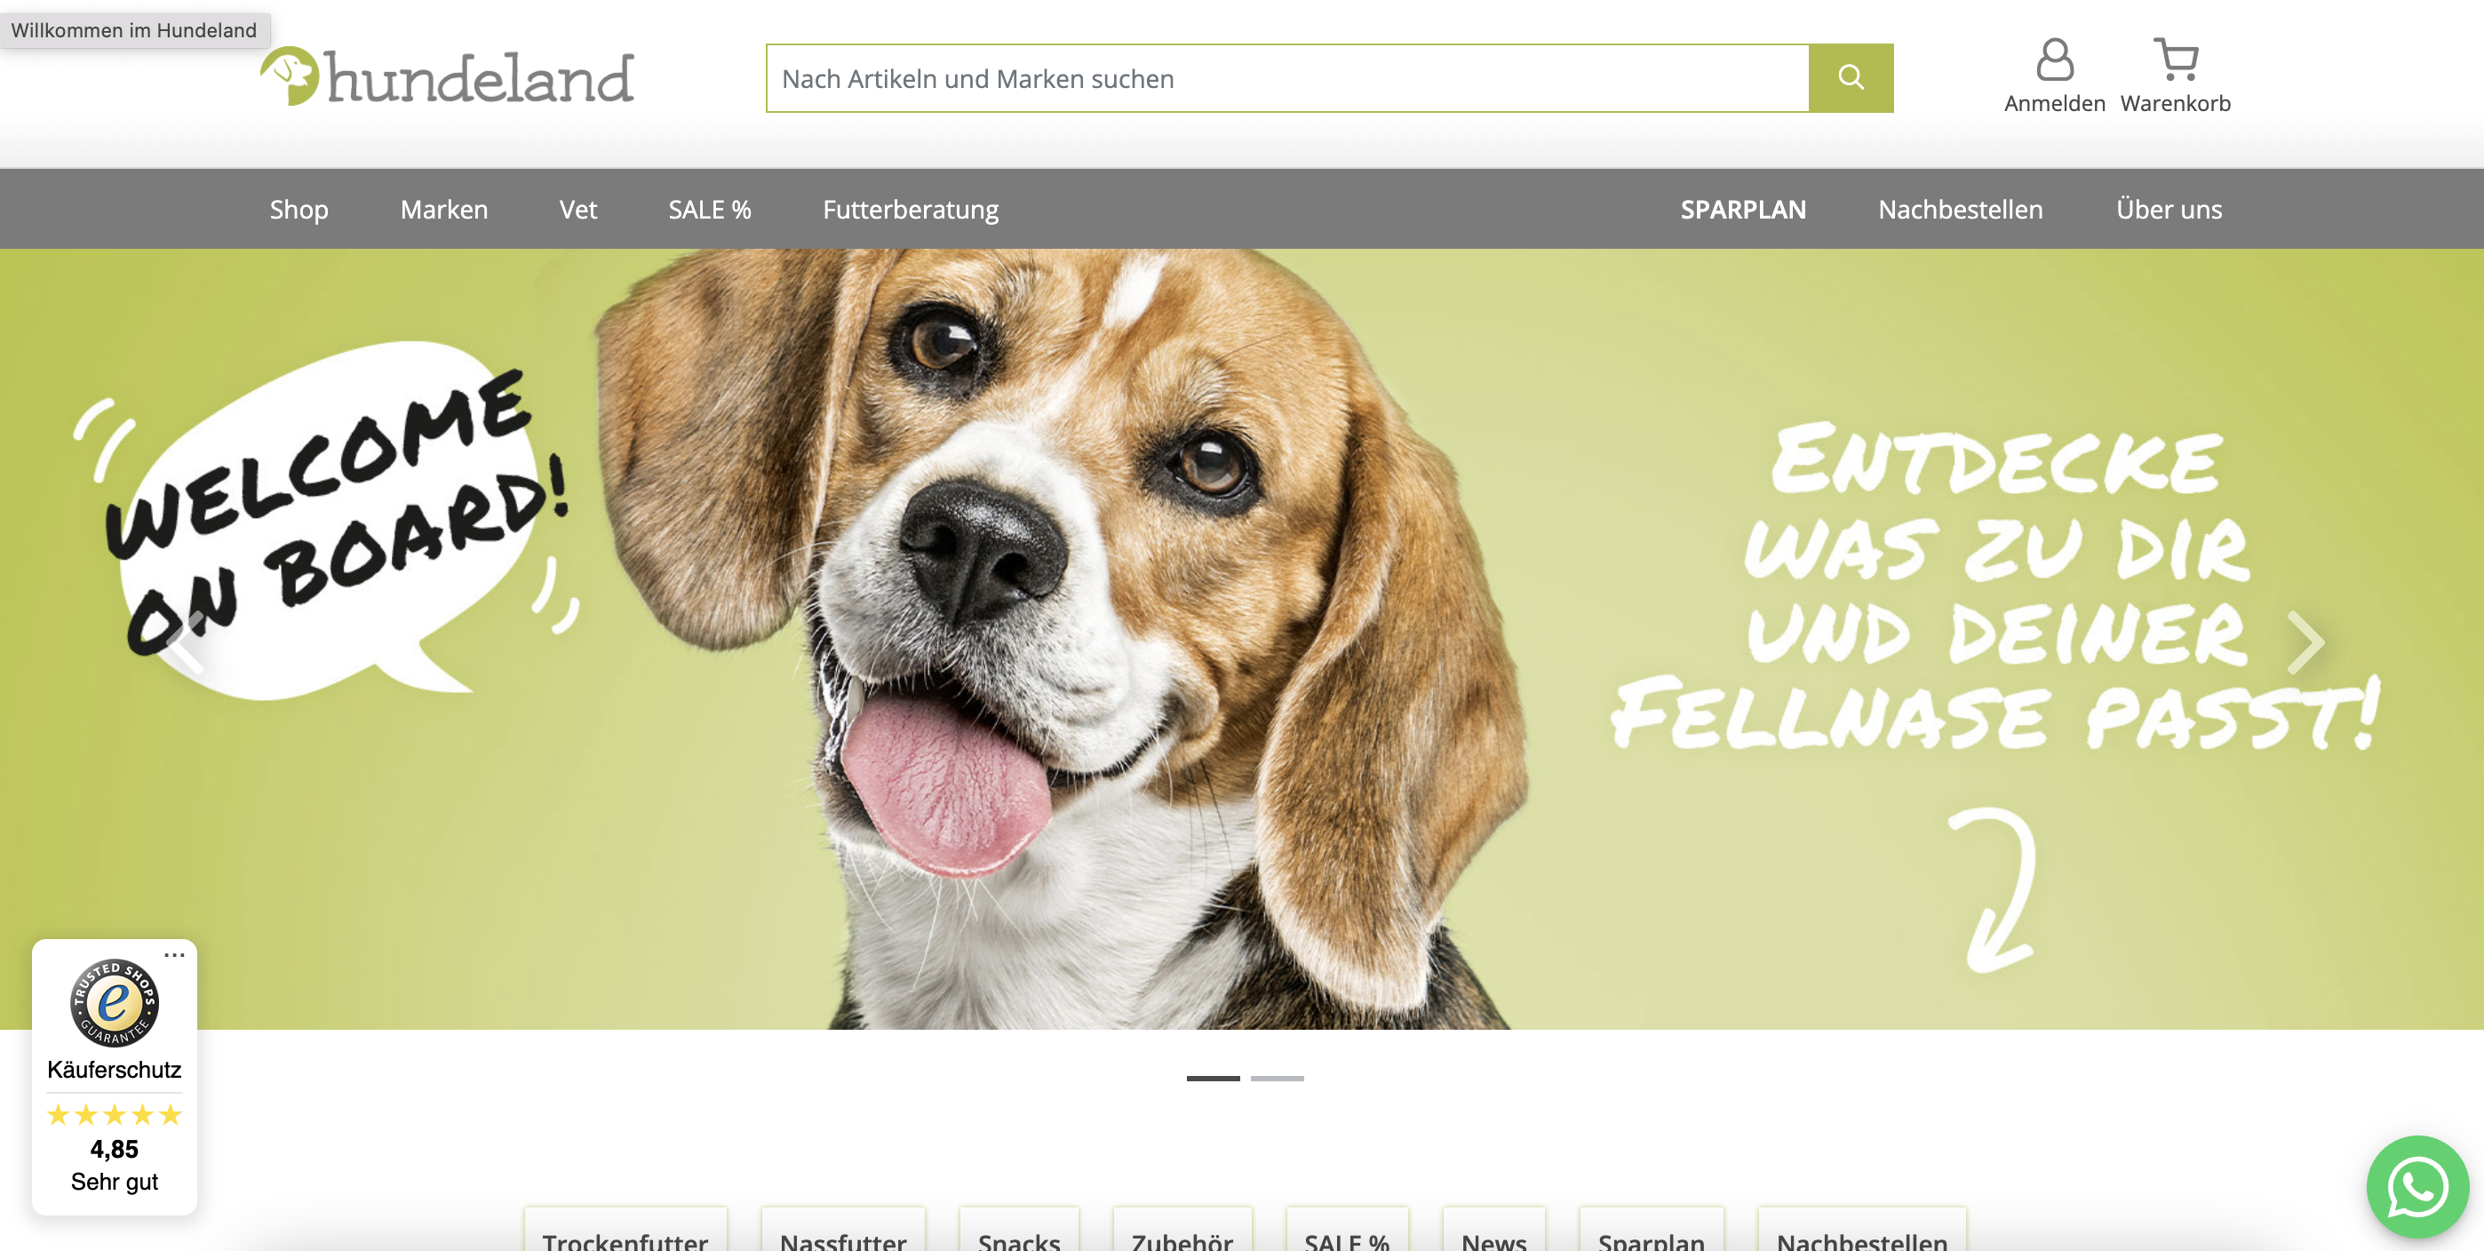Image resolution: width=2484 pixels, height=1251 pixels.
Task: Open the Trusted Shops three-dot menu
Action: point(174,955)
